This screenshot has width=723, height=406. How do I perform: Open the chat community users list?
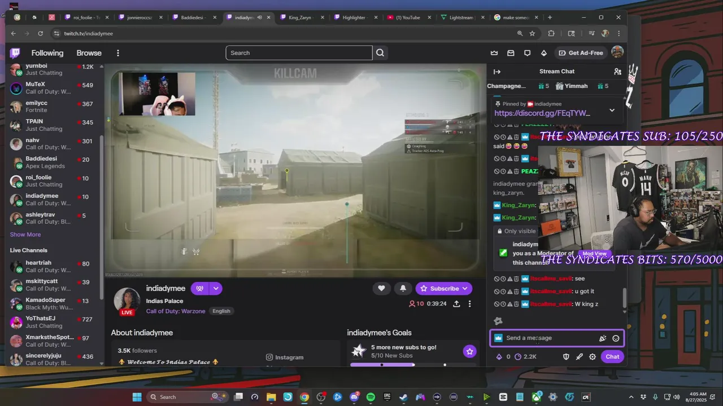617,72
